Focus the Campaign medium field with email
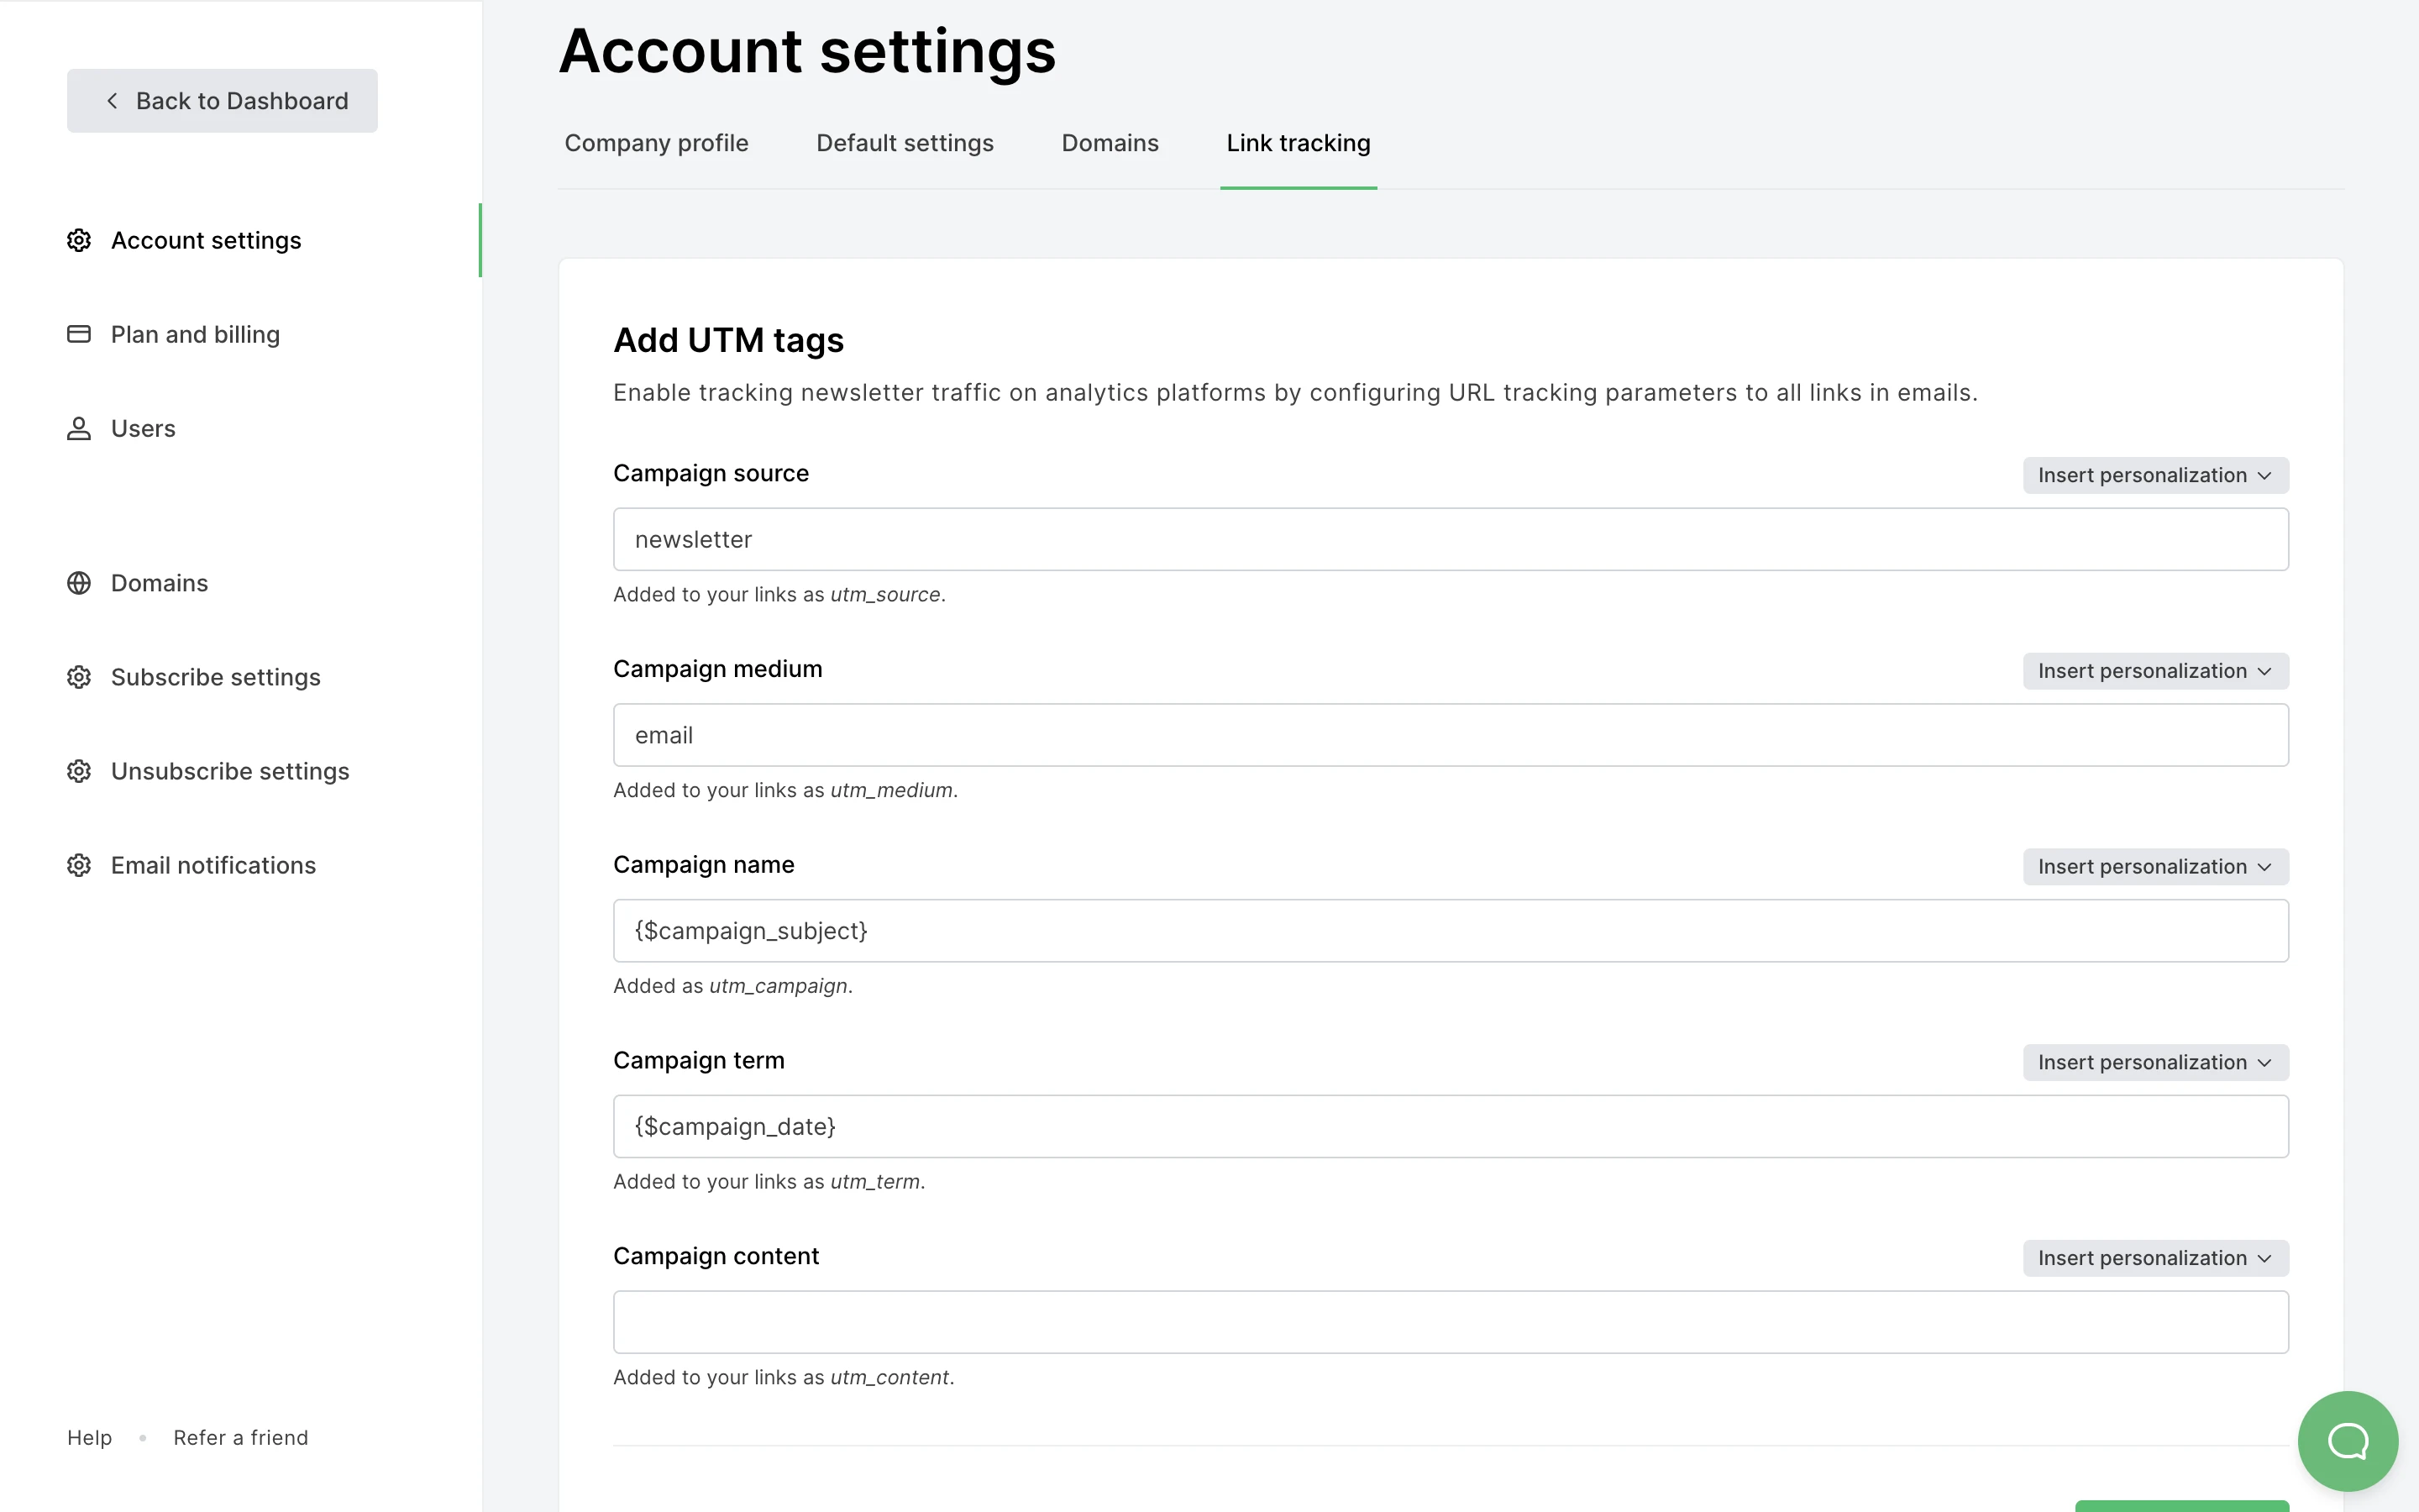This screenshot has width=2419, height=1512. coord(1451,735)
